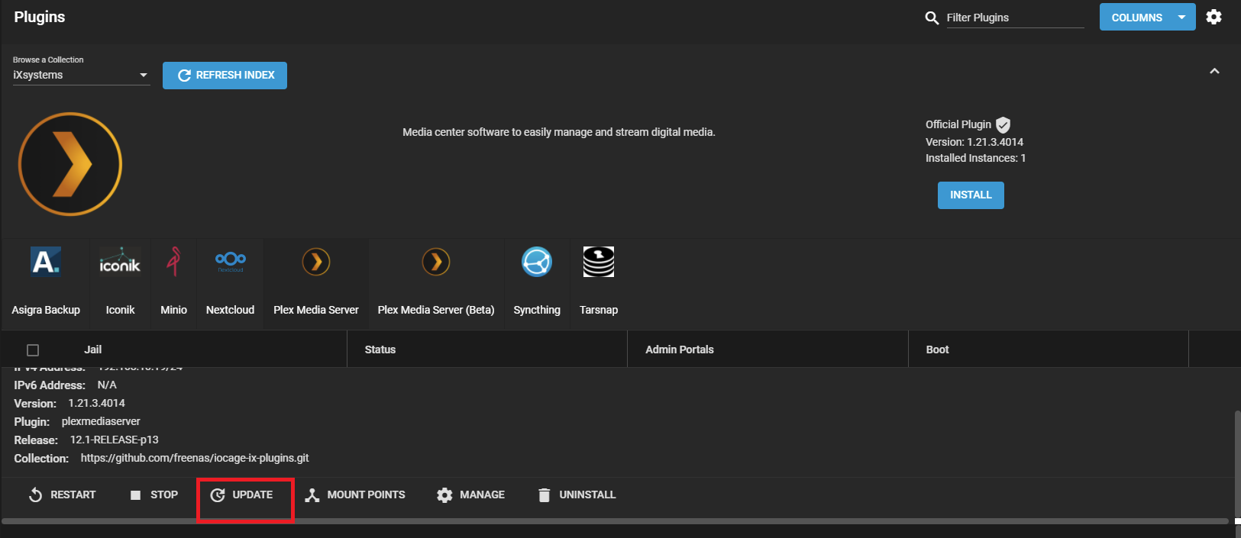Collapse the plugin browser panel chevron
The height and width of the screenshot is (538, 1241).
(1214, 71)
